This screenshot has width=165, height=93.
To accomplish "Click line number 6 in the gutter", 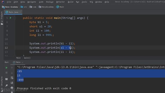I will pos(7,22).
